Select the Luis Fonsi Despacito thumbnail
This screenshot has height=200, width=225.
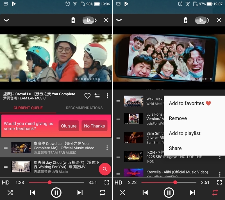[134, 119]
